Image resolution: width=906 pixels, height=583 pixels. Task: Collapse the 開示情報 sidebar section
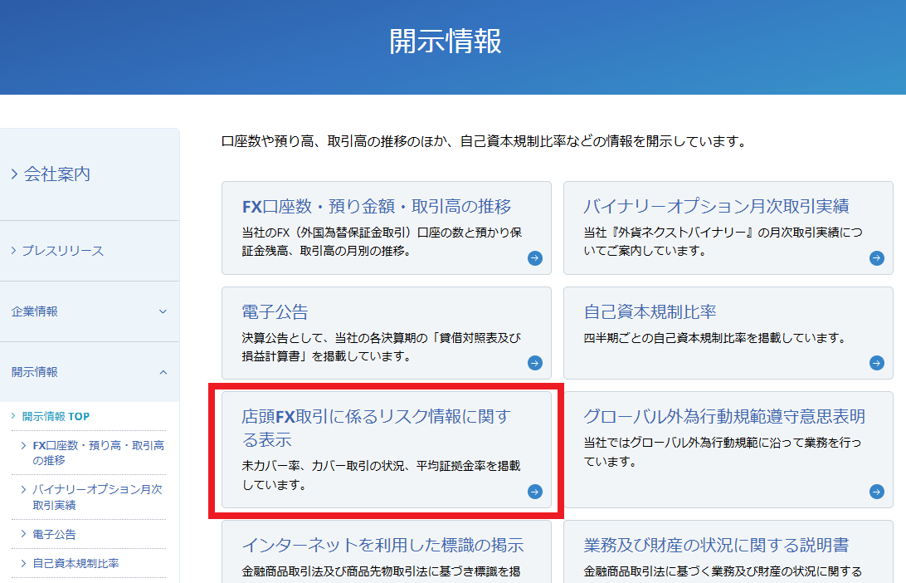pyautogui.click(x=163, y=372)
